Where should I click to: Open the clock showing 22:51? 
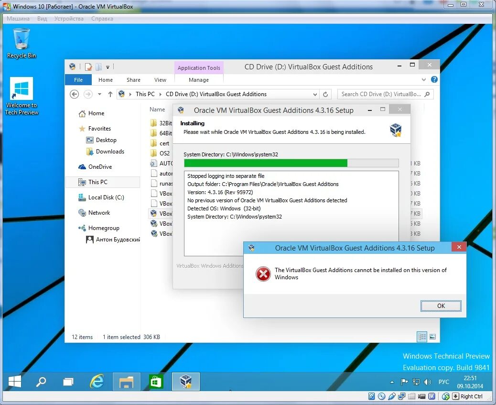pos(470,382)
